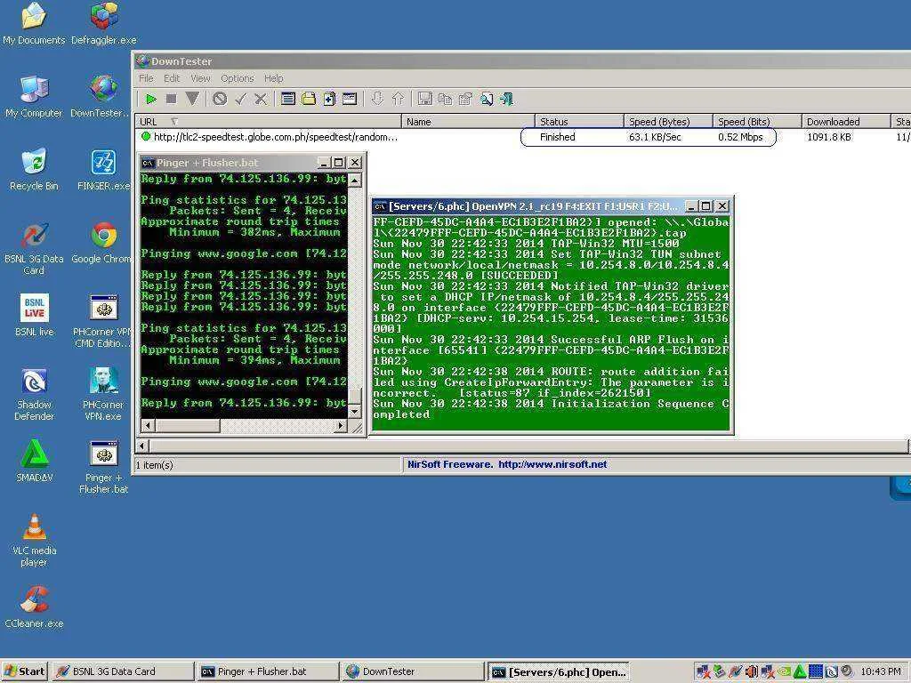Select the Recycle Bin desktop icon
Viewport: 911px width, 683px height.
point(34,170)
